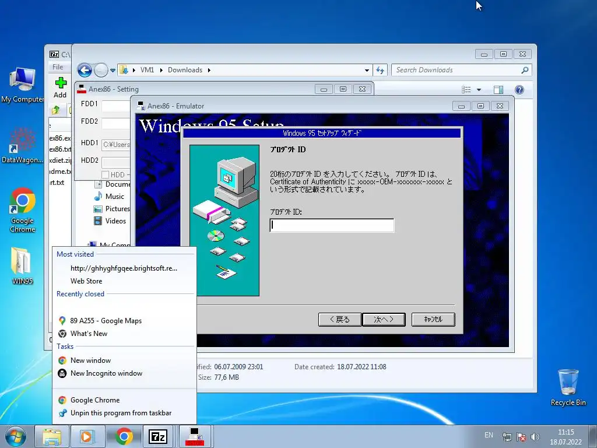Launch Google Chrome from desktop icon
This screenshot has width=597, height=448.
pyautogui.click(x=22, y=209)
